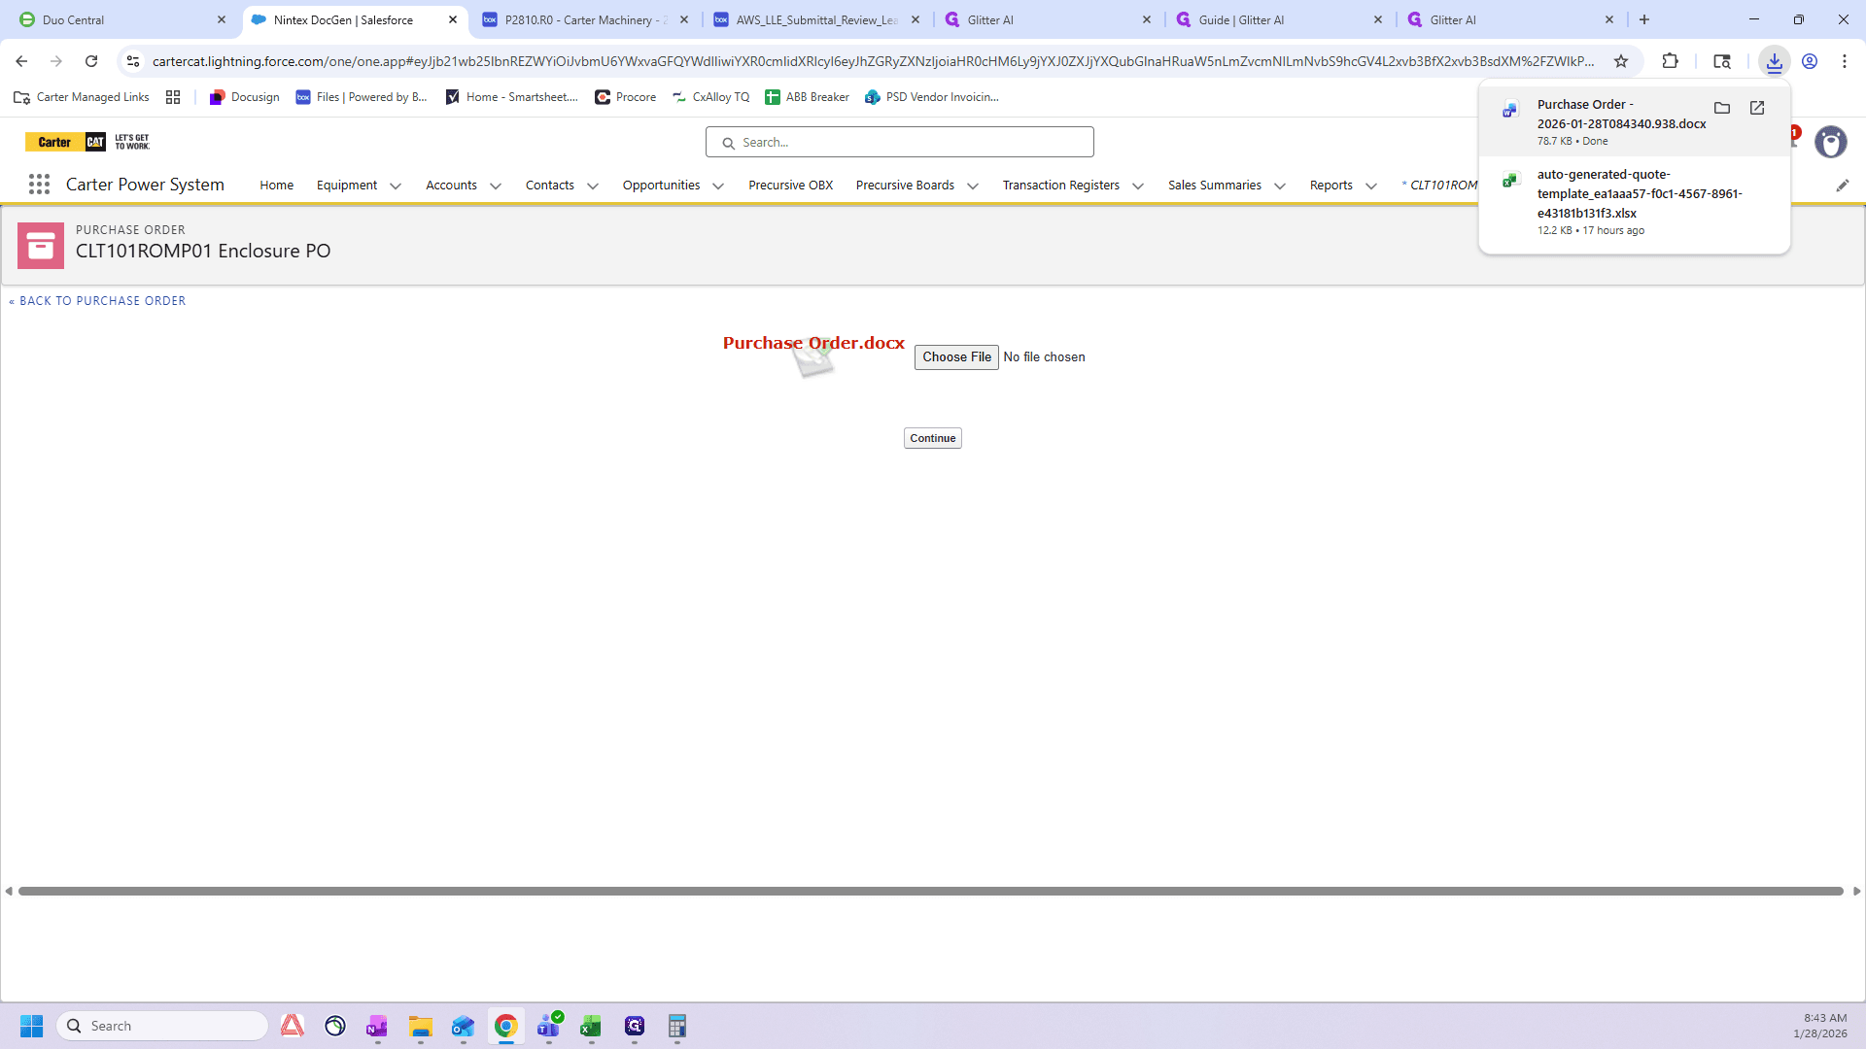This screenshot has height=1049, width=1866.
Task: Click the pencil edit navigation icon
Action: (1843, 185)
